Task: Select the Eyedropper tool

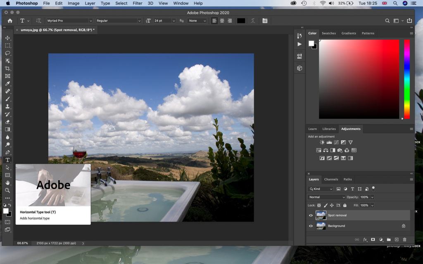Action: [7, 84]
